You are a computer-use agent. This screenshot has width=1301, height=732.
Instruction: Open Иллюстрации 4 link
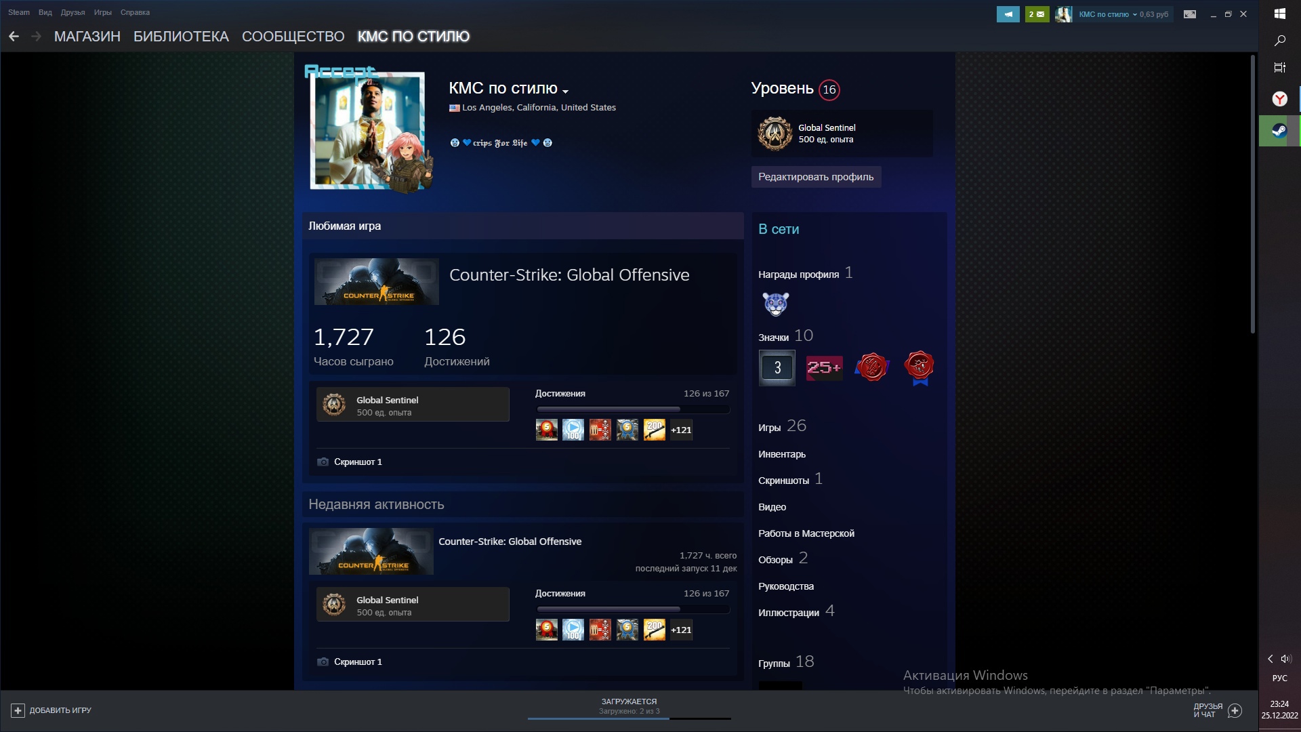796,611
